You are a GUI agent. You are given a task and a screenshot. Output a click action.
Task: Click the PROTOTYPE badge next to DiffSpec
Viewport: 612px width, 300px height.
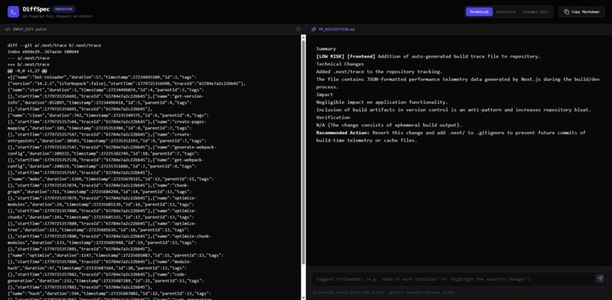[x=64, y=9]
